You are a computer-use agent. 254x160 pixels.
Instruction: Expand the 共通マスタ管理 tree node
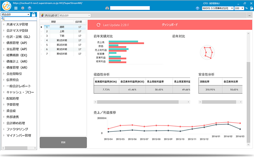(3, 24)
